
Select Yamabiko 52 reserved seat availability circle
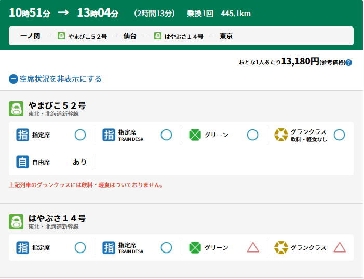80,135
